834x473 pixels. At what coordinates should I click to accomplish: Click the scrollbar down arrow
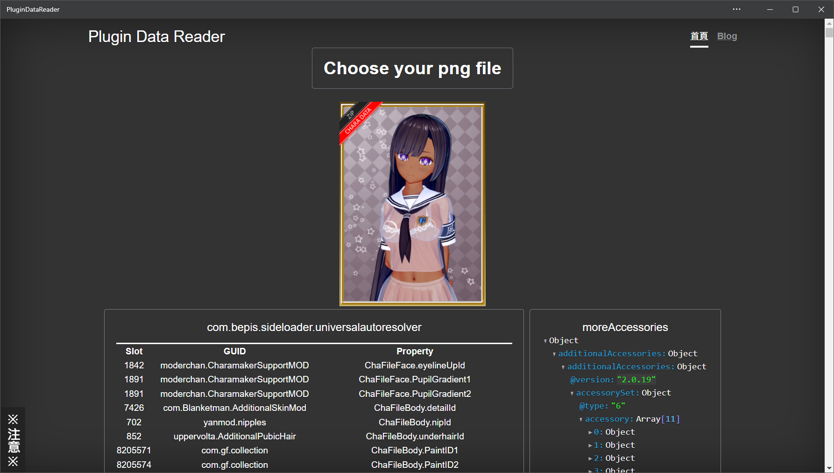pos(830,469)
